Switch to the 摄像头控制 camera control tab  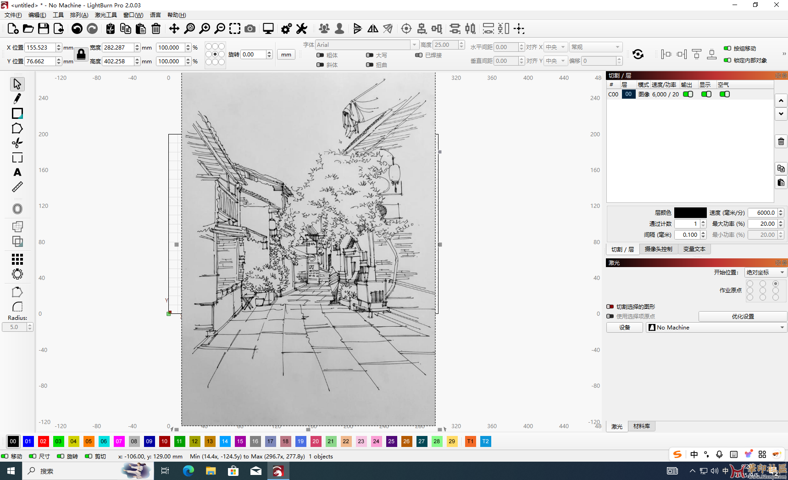(659, 249)
